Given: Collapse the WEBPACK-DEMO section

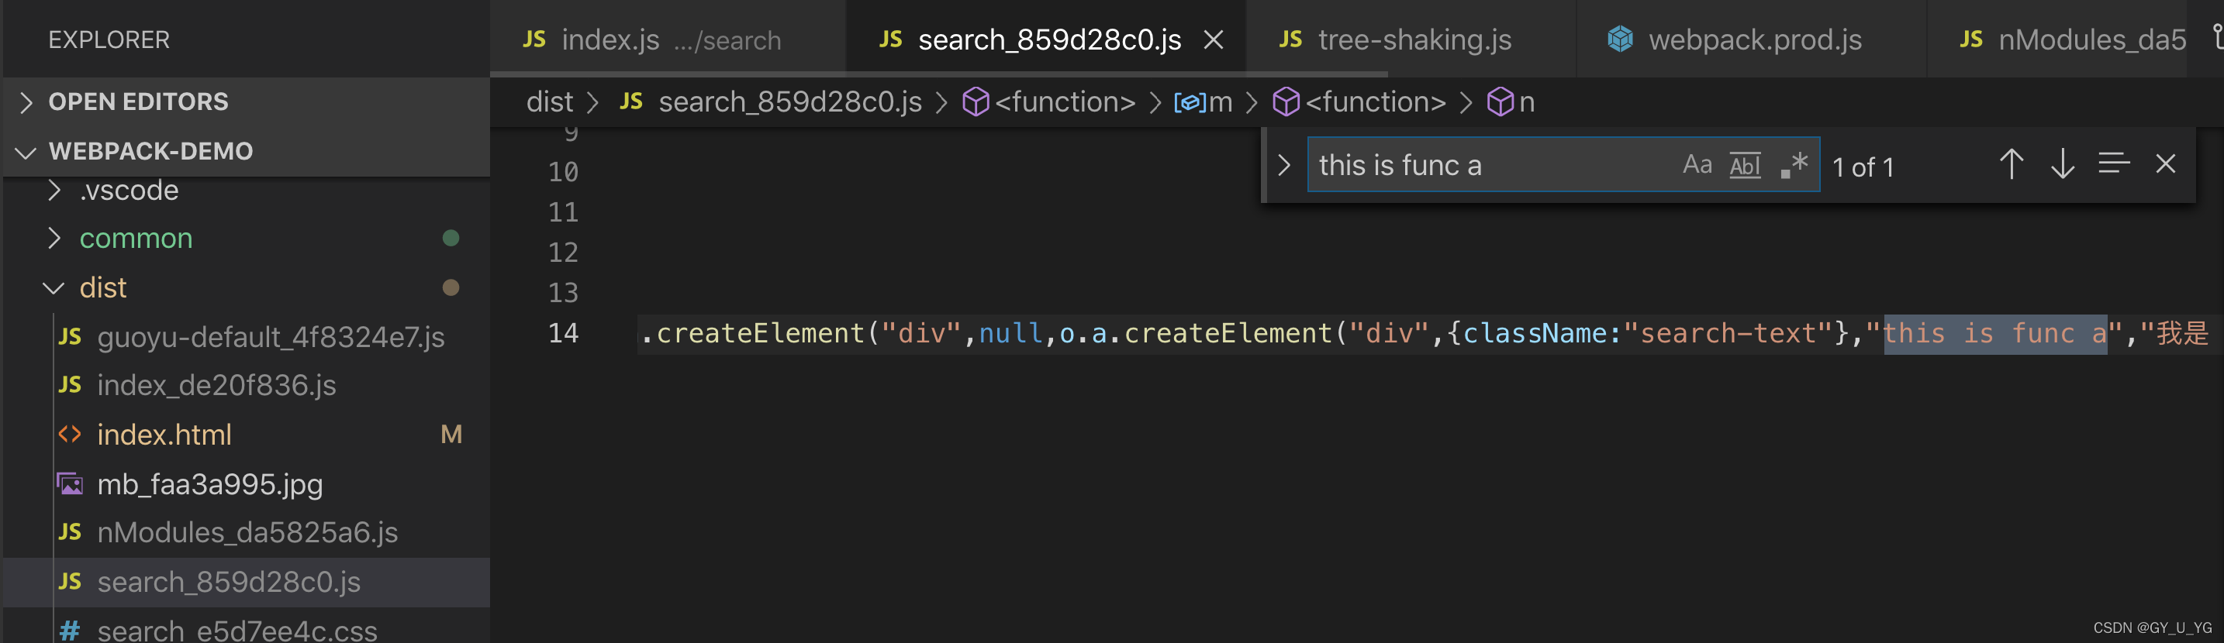Looking at the screenshot, I should pos(245,151).
